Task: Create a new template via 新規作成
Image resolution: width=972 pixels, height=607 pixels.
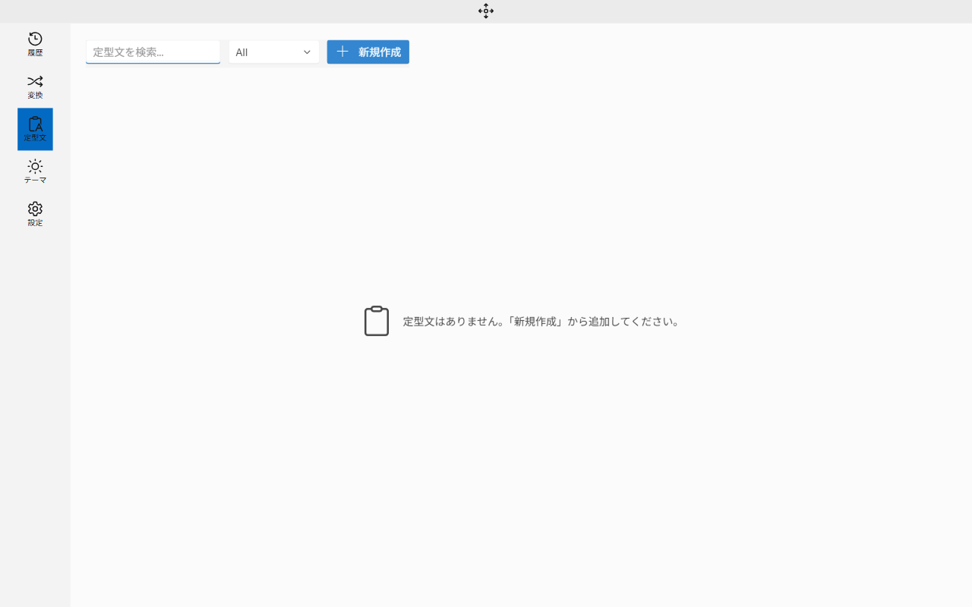Action: [368, 52]
